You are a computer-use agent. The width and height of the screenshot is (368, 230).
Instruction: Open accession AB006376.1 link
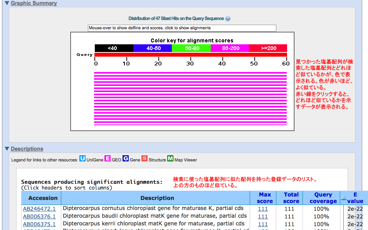(x=39, y=217)
